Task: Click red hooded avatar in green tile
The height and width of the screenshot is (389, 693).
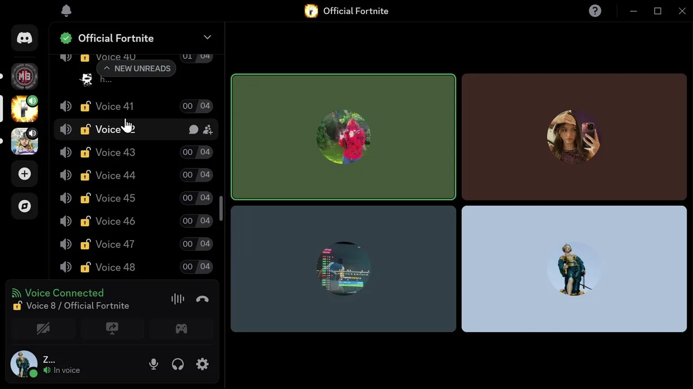Action: pos(343,137)
